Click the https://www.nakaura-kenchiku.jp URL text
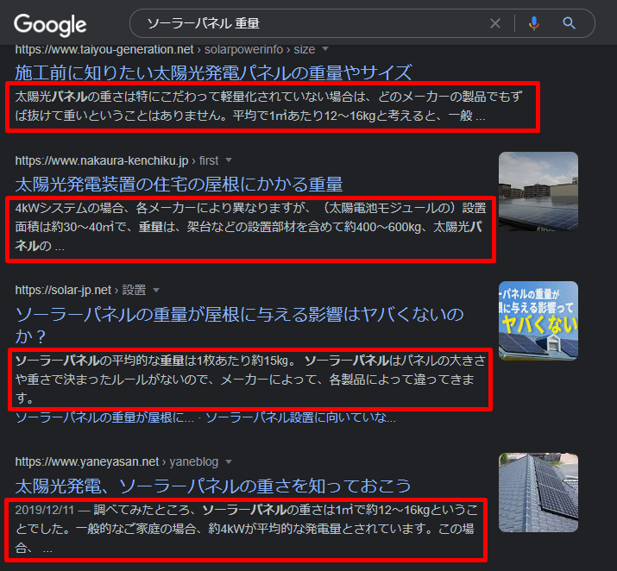This screenshot has width=617, height=571. [x=102, y=160]
